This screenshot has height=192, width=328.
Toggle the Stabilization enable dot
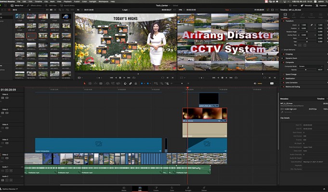[x=283, y=78]
